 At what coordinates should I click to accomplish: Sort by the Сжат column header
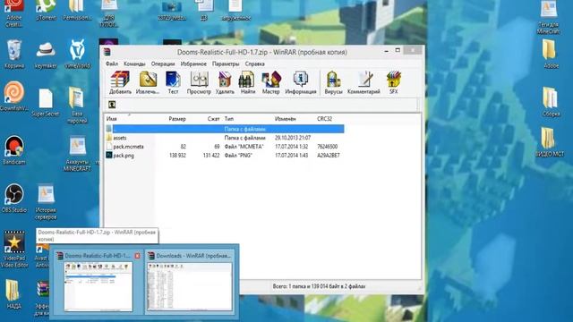213,119
